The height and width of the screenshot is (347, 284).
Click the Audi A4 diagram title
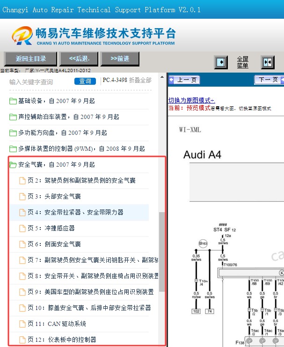[202, 155]
